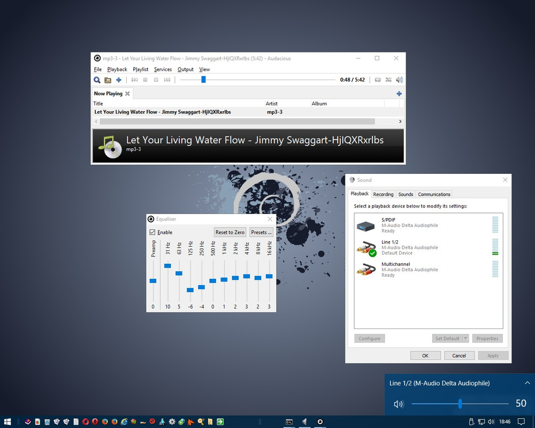Open Recycle Bin from taskbar
The width and height of the screenshot is (535, 428).
[x=47, y=422]
